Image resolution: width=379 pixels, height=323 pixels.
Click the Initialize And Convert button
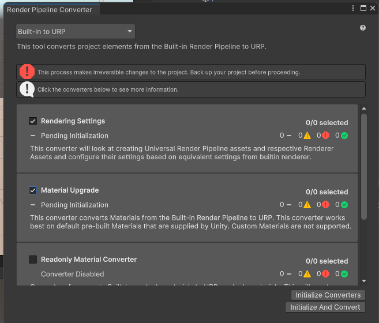coord(325,307)
